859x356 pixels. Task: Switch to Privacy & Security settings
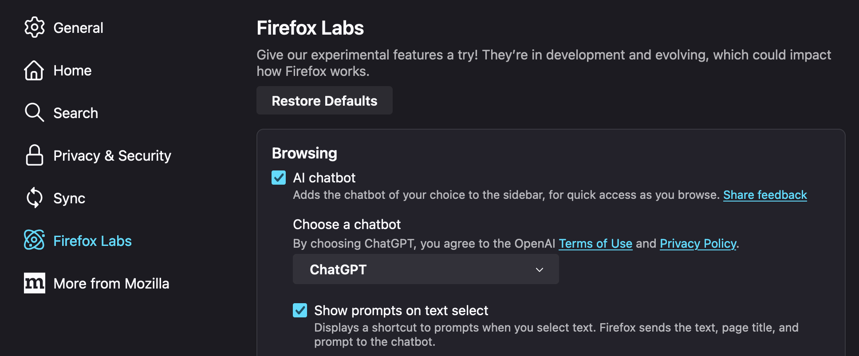112,156
